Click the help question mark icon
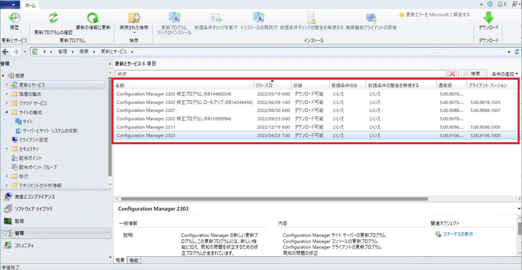Screen dimensions: 522x270 pyautogui.click(x=490, y=4)
